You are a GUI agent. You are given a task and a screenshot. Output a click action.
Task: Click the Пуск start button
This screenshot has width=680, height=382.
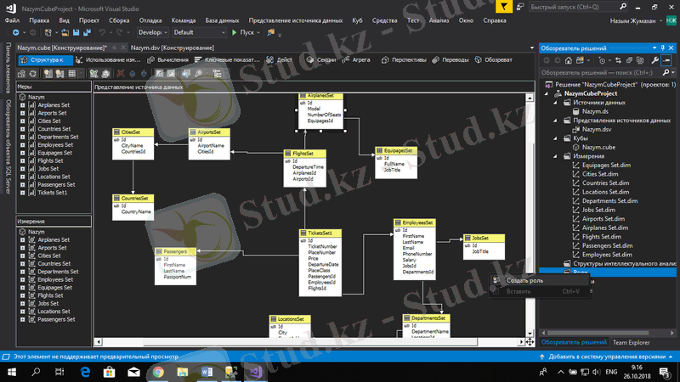pos(243,32)
